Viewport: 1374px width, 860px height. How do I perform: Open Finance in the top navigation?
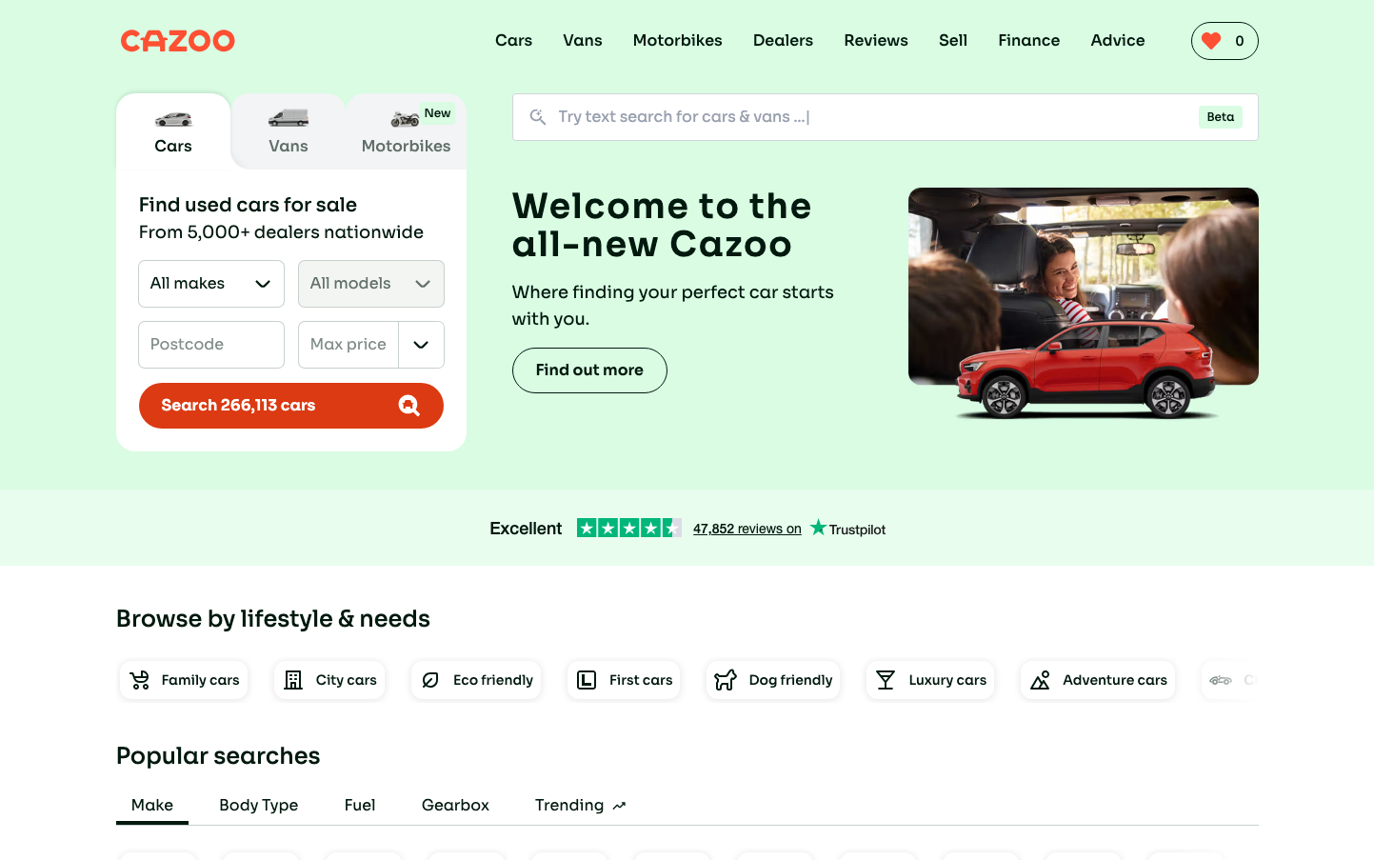(x=1028, y=41)
